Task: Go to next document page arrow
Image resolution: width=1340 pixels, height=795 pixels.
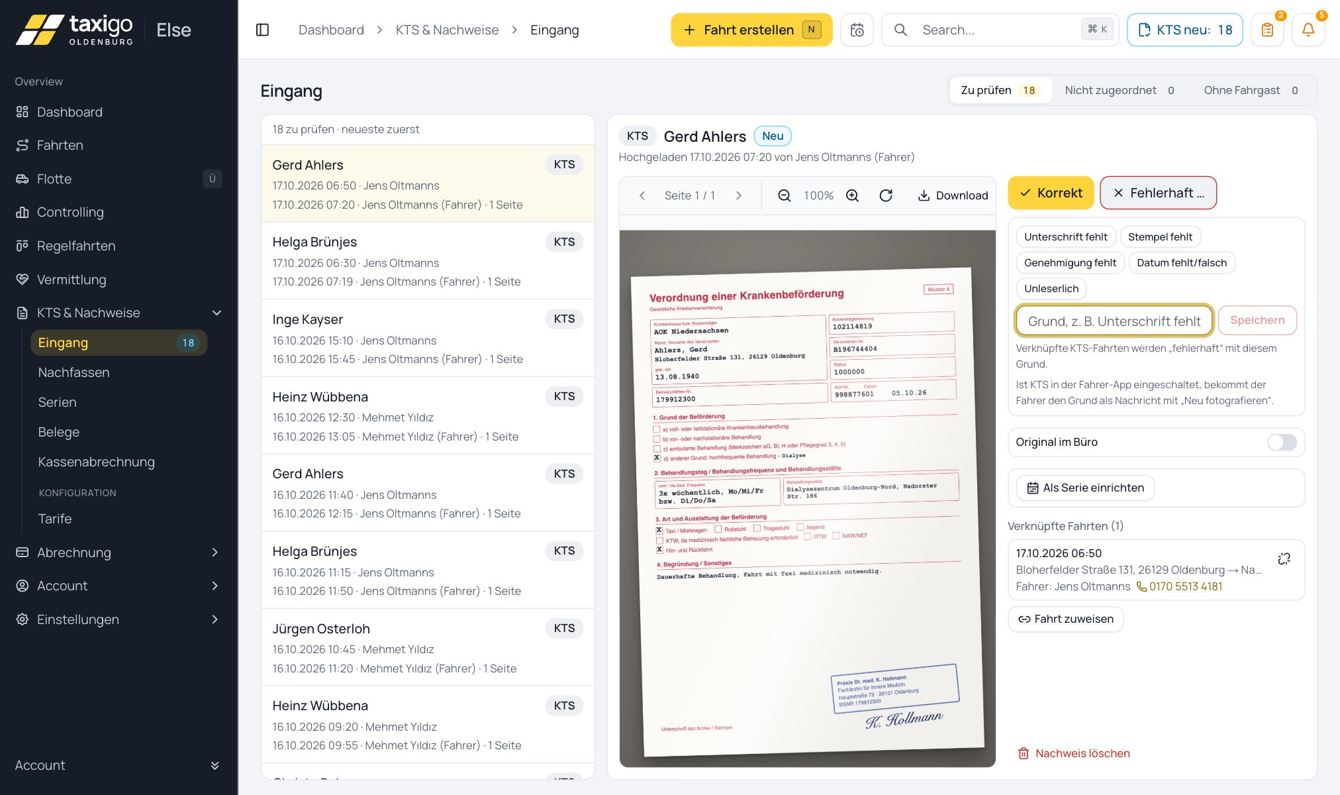Action: point(739,195)
